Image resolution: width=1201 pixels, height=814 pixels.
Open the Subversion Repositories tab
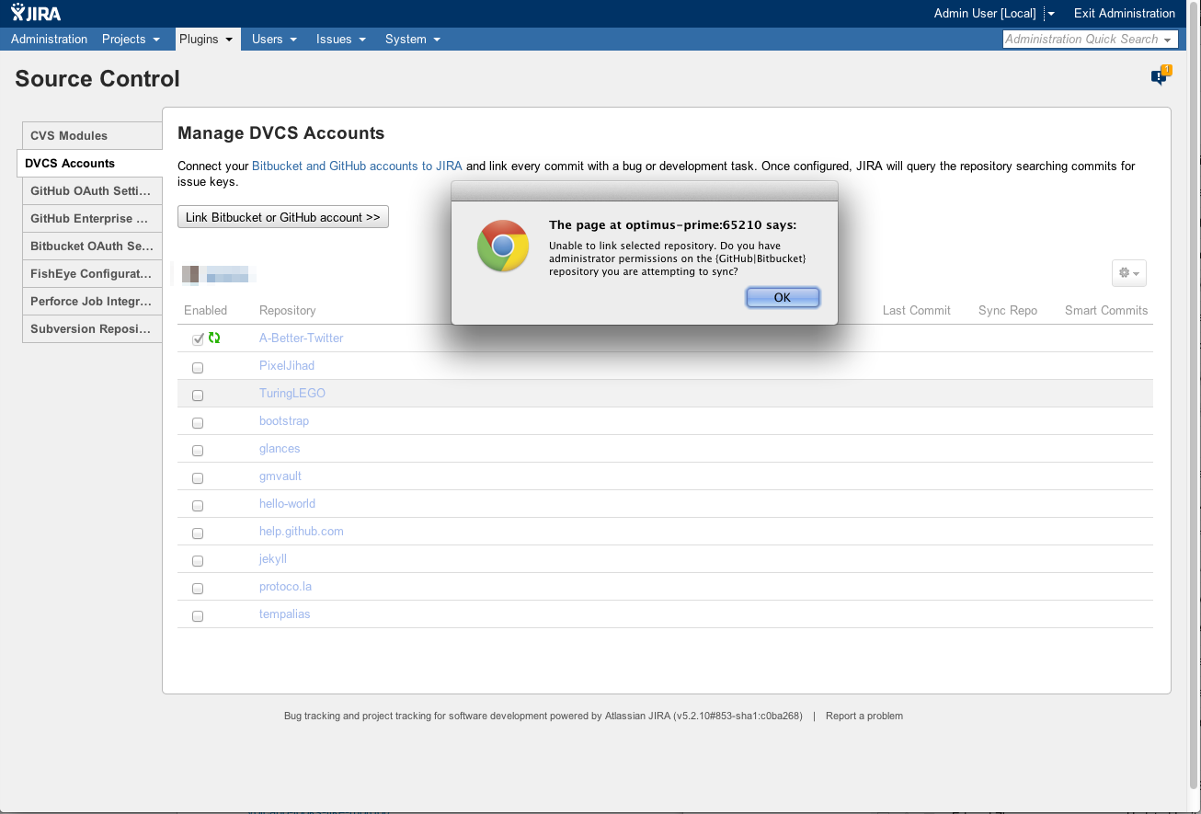coord(92,328)
